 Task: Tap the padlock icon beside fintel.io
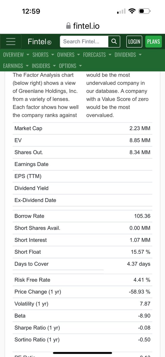(69, 26)
